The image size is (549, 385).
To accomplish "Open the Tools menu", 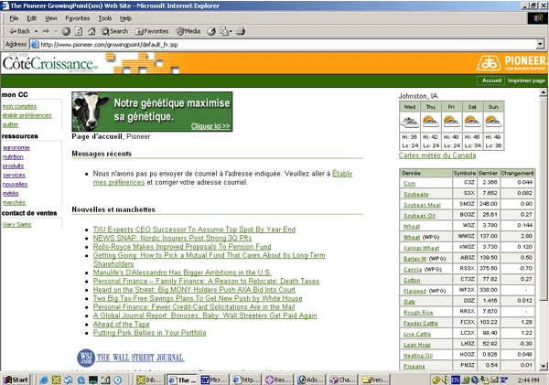I will click(104, 17).
